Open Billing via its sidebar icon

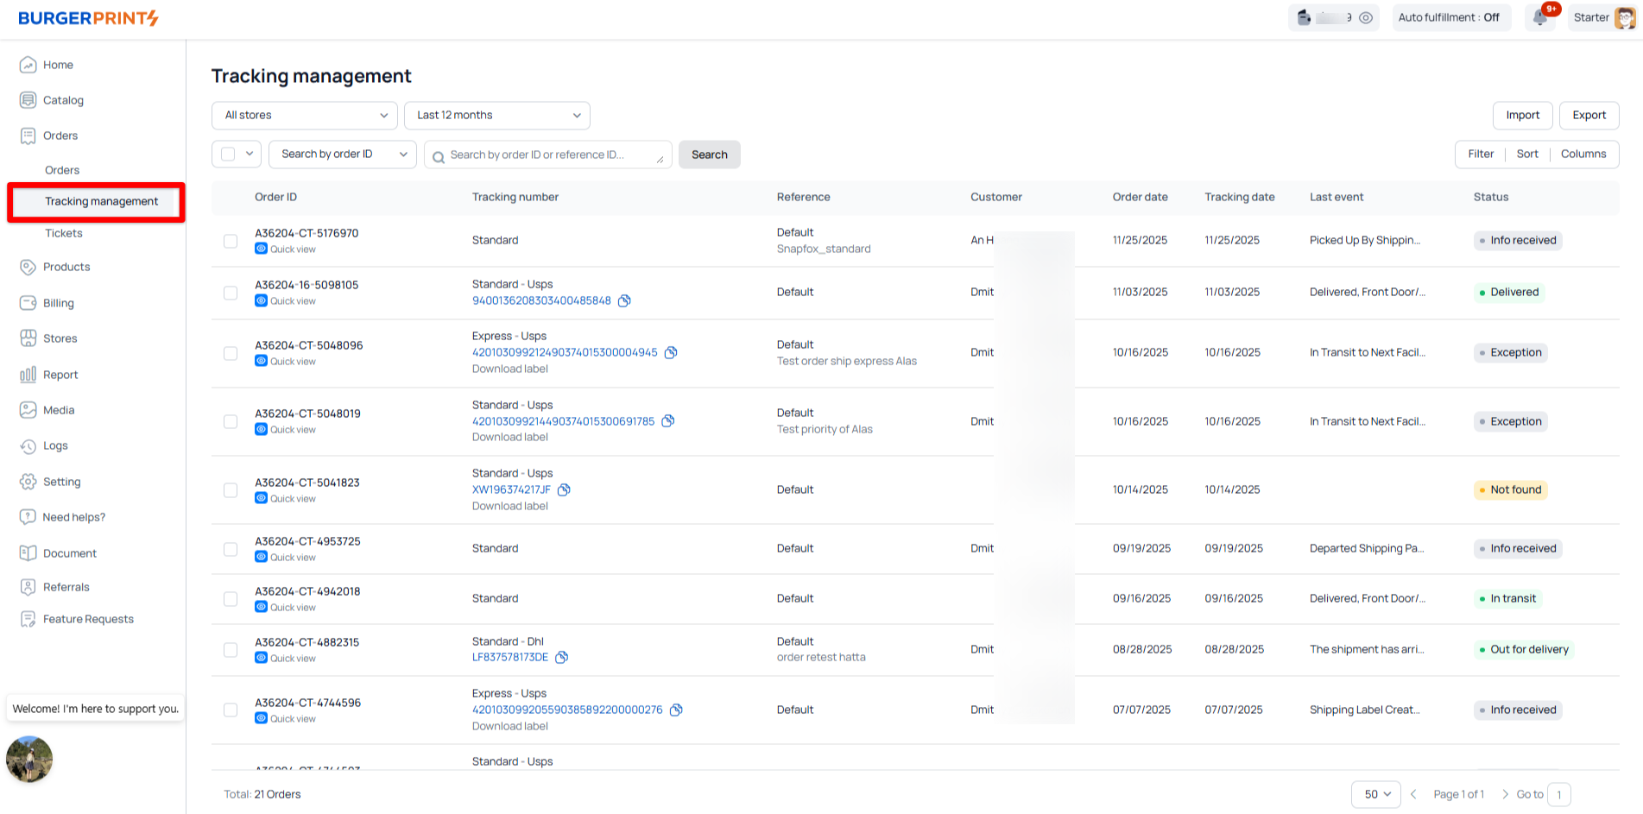pyautogui.click(x=28, y=303)
